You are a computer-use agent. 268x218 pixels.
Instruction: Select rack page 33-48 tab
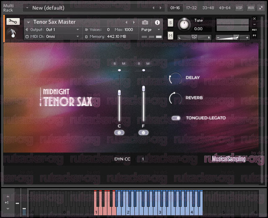pyautogui.click(x=208, y=8)
